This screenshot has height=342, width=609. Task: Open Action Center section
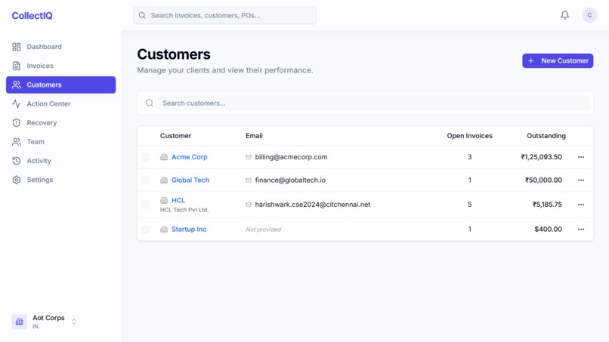(x=60, y=103)
